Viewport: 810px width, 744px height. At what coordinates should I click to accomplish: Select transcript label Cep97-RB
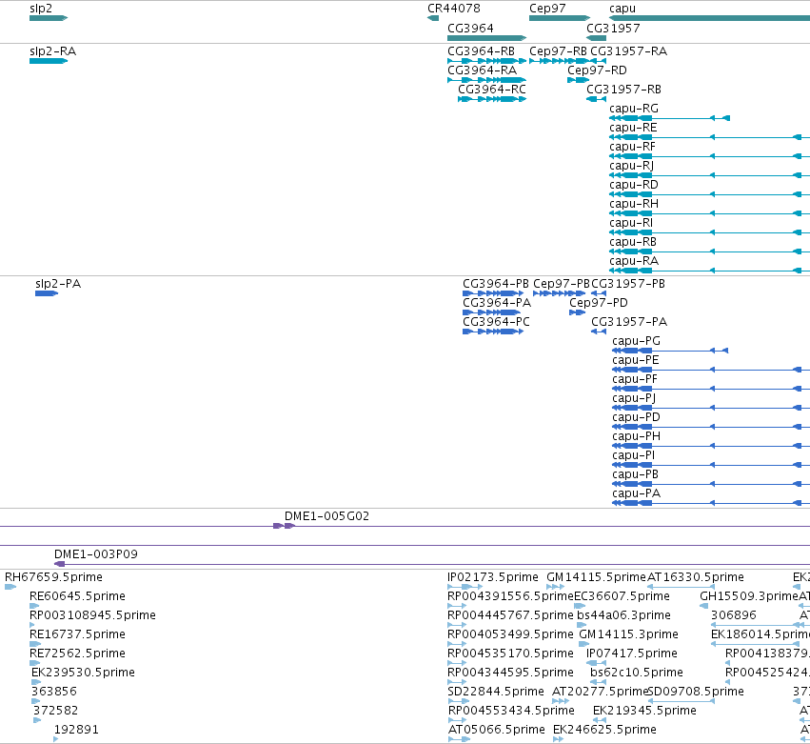pyautogui.click(x=559, y=51)
